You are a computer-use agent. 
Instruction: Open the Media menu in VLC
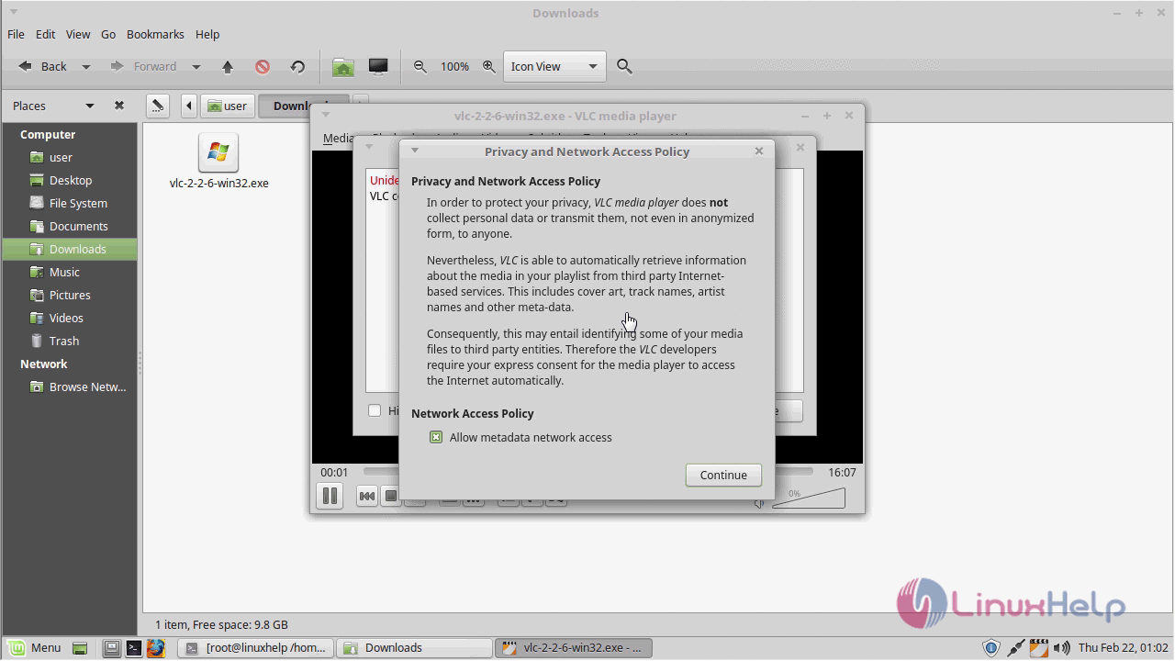pos(338,138)
